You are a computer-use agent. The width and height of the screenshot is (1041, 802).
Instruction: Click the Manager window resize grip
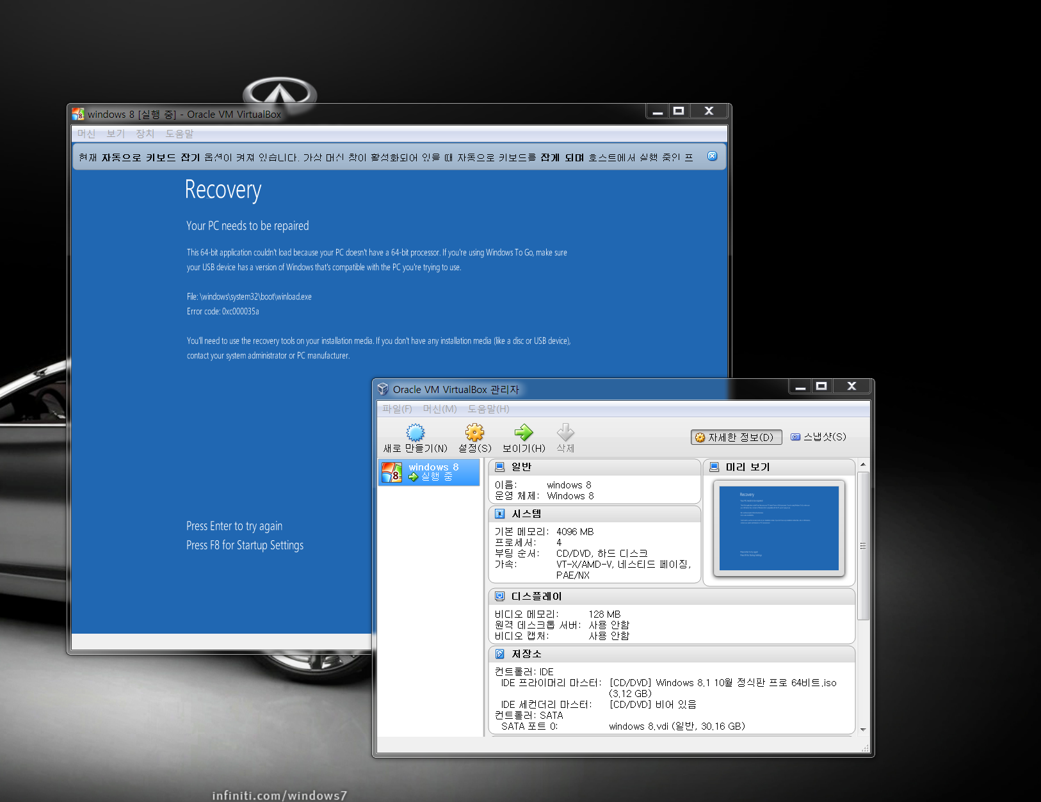(x=865, y=748)
